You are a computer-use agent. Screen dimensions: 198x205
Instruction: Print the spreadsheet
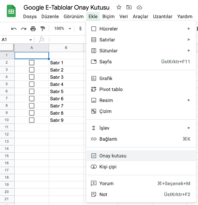click(x=33, y=29)
